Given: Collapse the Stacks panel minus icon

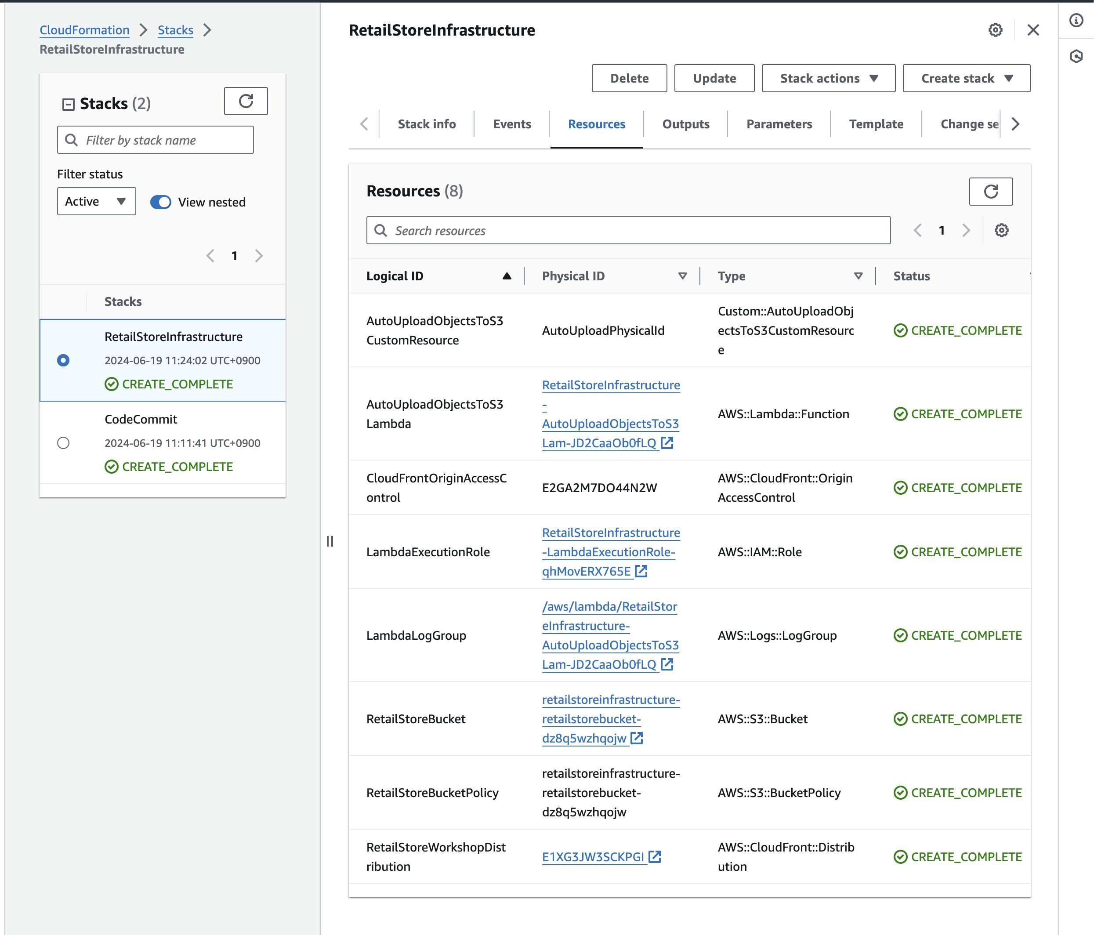Looking at the screenshot, I should [x=68, y=104].
